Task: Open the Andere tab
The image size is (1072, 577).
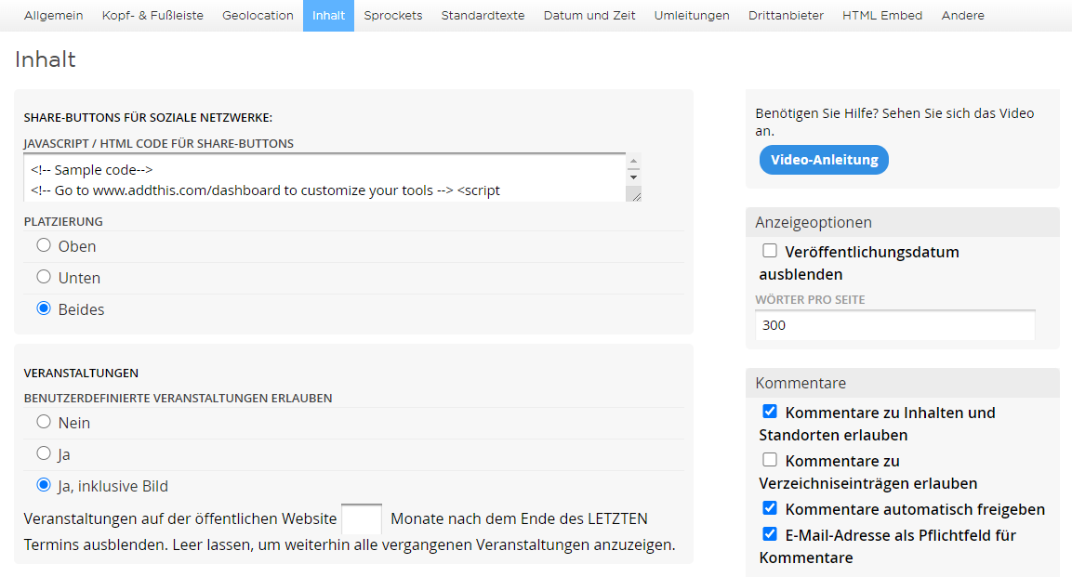Action: click(x=962, y=15)
